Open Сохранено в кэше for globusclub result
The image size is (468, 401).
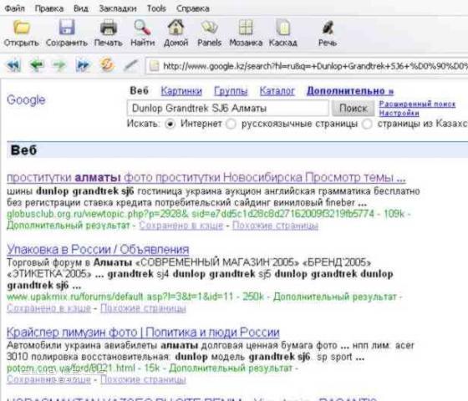(181, 226)
